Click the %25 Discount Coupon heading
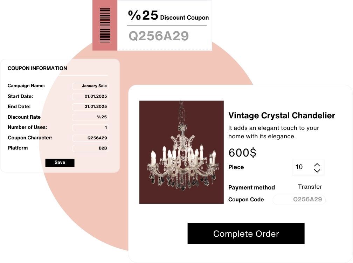The image size is (353, 263). [x=168, y=16]
